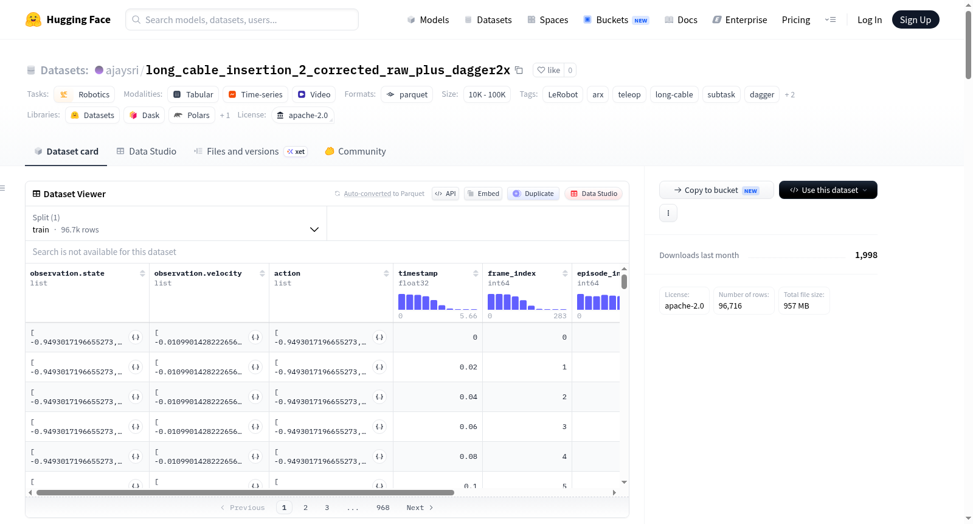Switch to the Dataset card tab
This screenshot has width=973, height=524.
click(66, 151)
